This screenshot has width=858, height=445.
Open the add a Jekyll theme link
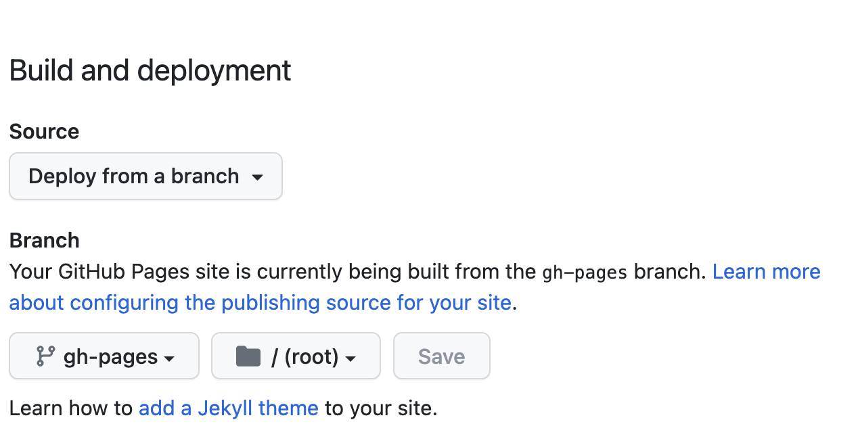[228, 408]
